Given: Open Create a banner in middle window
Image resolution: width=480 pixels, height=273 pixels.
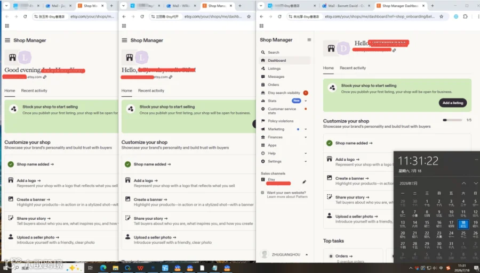Looking at the screenshot, I should point(150,200).
